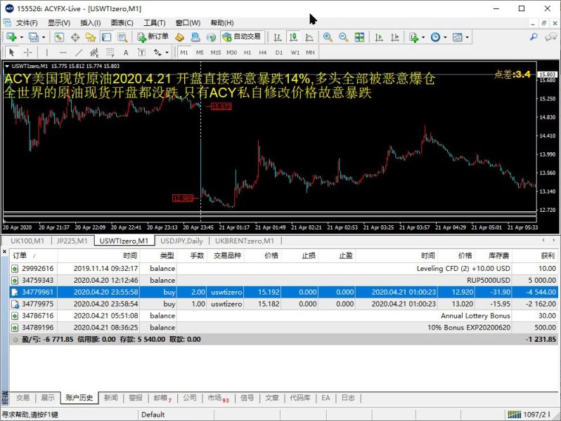
Task: Click the Templates icon
Action: (457, 36)
